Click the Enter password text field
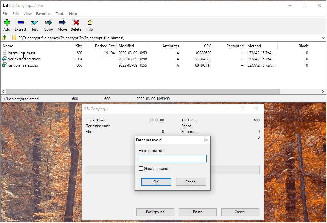Viewport: 327px width, 223px height. coord(172,159)
